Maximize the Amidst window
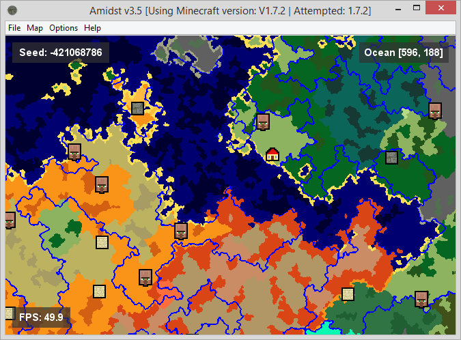 [x=417, y=8]
